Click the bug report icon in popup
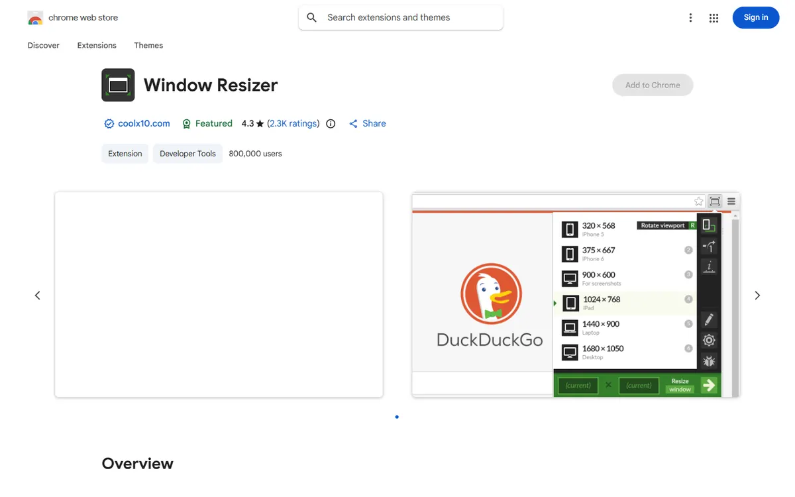Viewport: 795px width, 497px height. point(709,361)
